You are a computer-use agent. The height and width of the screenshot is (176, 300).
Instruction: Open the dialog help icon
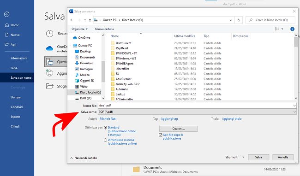click(x=292, y=29)
